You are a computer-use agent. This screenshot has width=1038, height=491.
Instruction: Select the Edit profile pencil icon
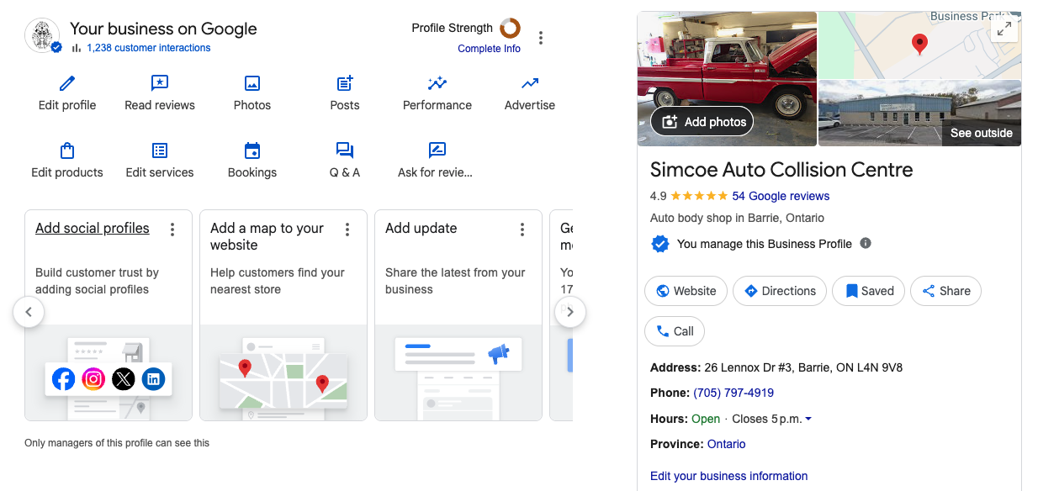click(x=66, y=83)
